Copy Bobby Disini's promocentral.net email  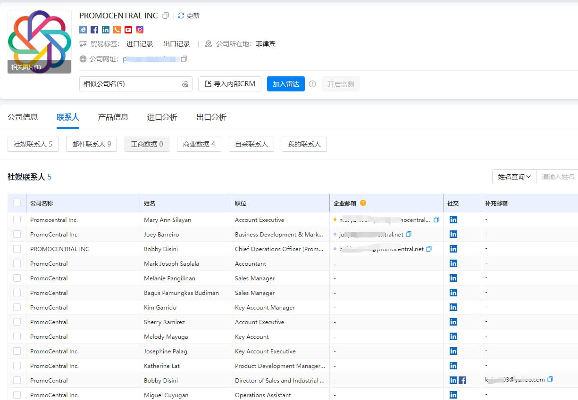click(429, 249)
